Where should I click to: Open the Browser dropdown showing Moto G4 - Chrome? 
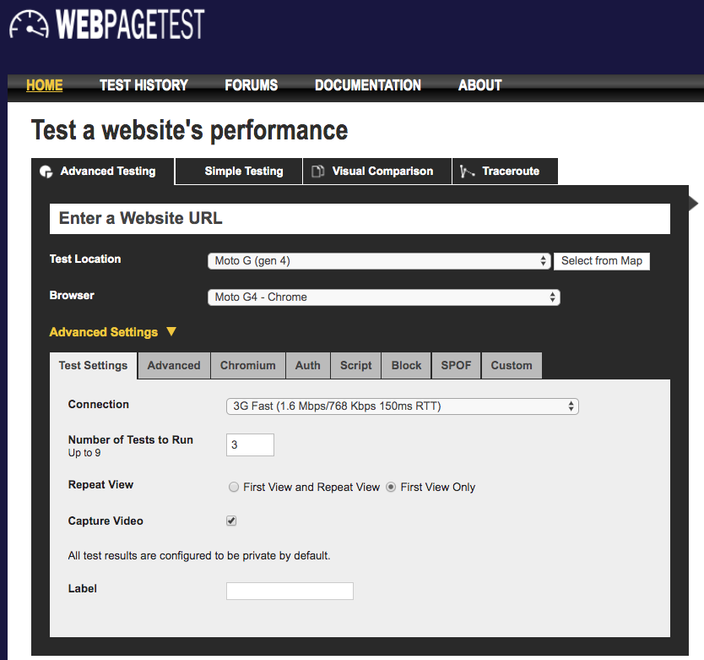click(384, 297)
